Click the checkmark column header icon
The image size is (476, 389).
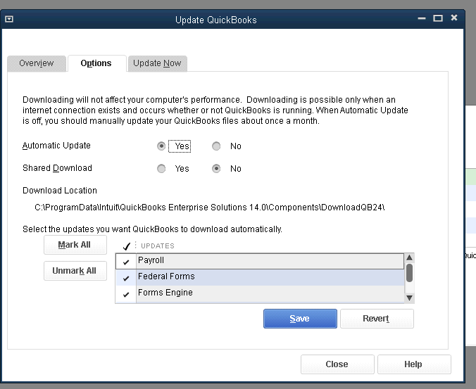pyautogui.click(x=126, y=246)
